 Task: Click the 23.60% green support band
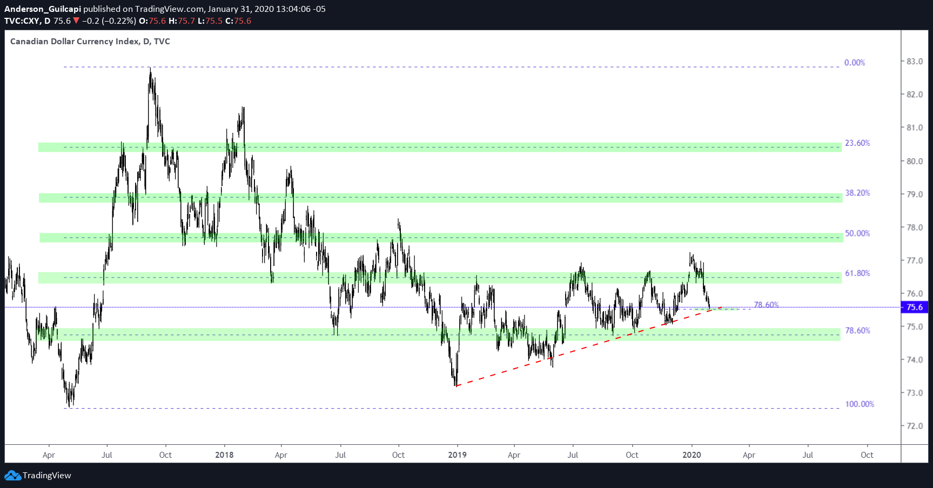pyautogui.click(x=440, y=147)
